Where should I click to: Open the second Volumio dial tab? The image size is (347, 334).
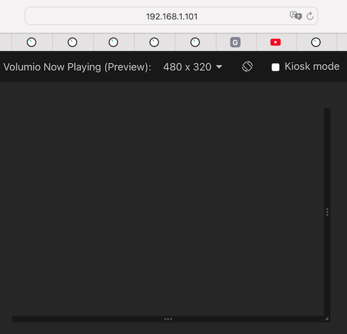tap(73, 42)
